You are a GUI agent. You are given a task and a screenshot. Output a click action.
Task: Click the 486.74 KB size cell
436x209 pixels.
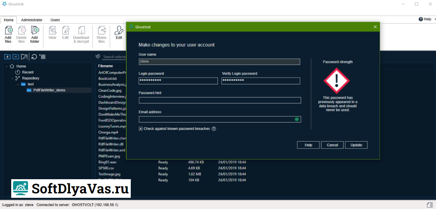tap(196, 162)
